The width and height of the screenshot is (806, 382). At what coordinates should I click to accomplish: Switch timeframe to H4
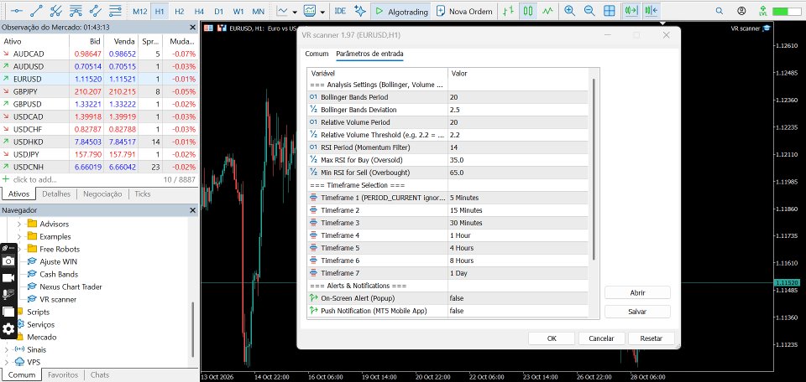click(x=199, y=11)
